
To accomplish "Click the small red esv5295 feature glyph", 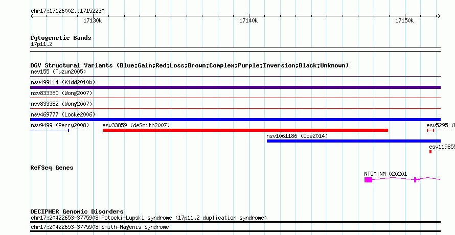I will (x=430, y=130).
